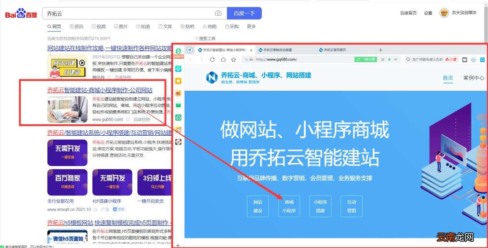Open the 更多 menu in Baidu tabs
Viewport: 488px width, 248px height.
[x=251, y=26]
